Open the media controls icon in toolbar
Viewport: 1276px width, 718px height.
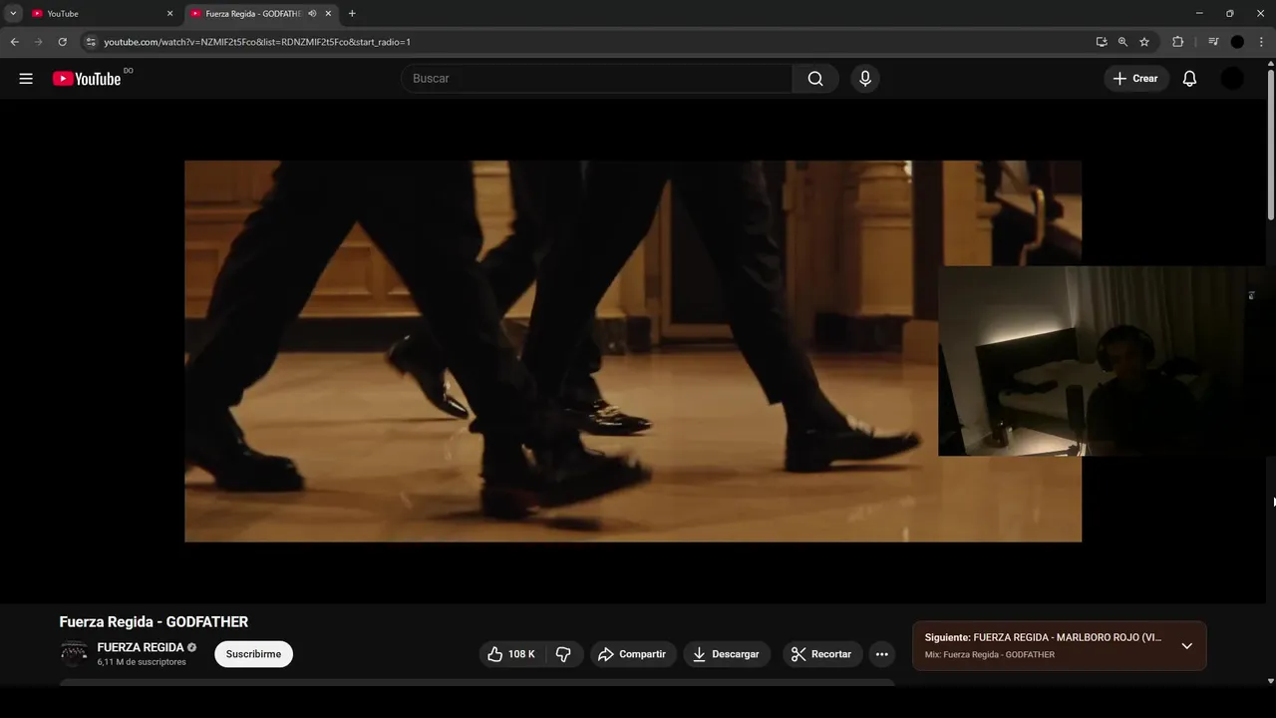click(x=1213, y=42)
